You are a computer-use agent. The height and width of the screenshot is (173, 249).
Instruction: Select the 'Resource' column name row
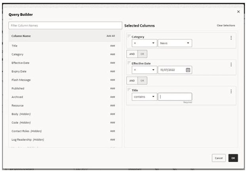tap(65, 106)
